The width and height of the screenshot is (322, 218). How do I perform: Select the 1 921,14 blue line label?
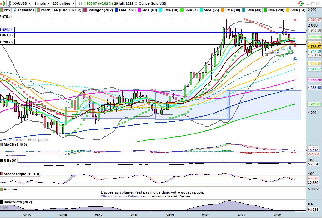pyautogui.click(x=7, y=30)
